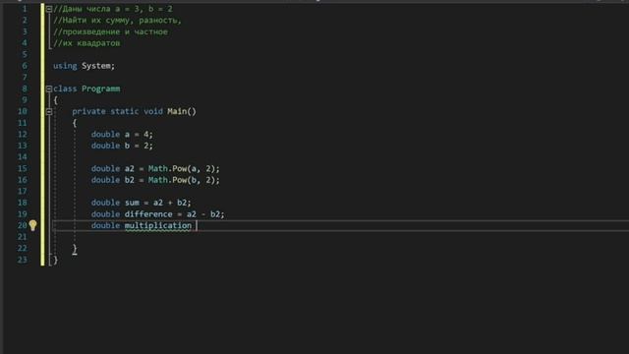Image resolution: width=629 pixels, height=354 pixels.
Task: Click line number 5 in the gutter
Action: pyautogui.click(x=25, y=54)
